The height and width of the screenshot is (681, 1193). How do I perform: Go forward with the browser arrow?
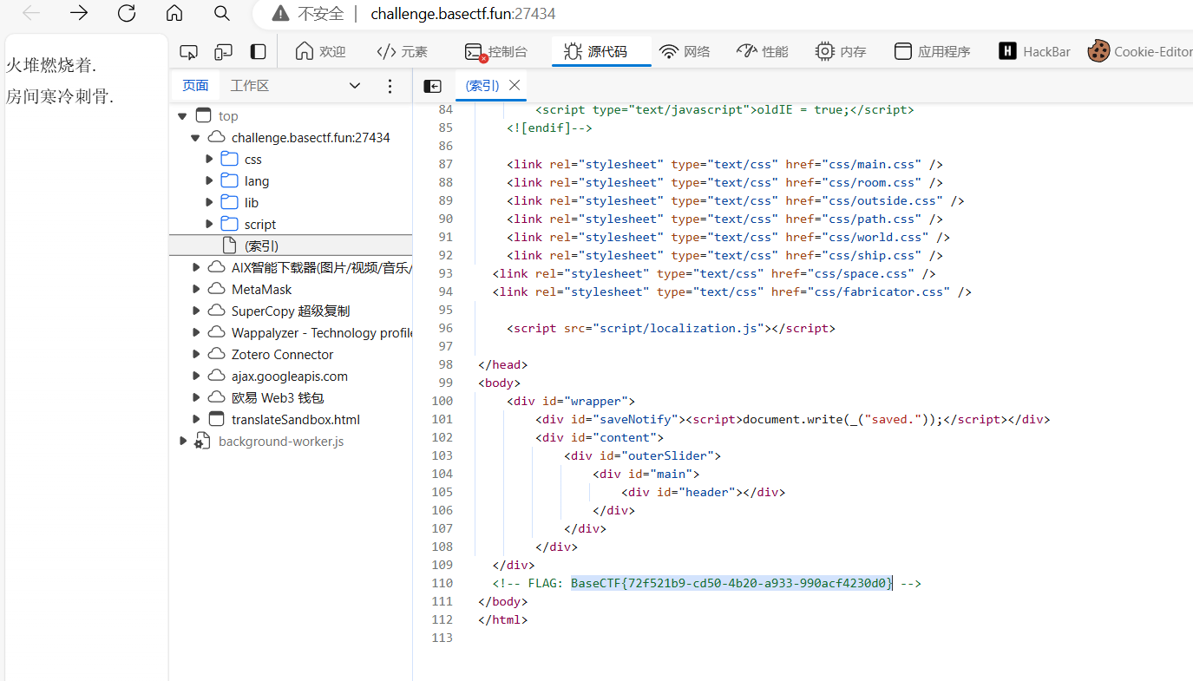[79, 13]
